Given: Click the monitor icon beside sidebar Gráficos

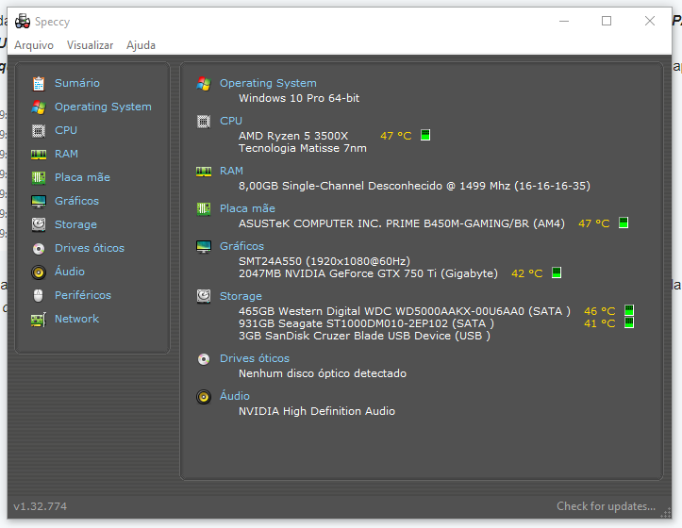Looking at the screenshot, I should coord(39,201).
